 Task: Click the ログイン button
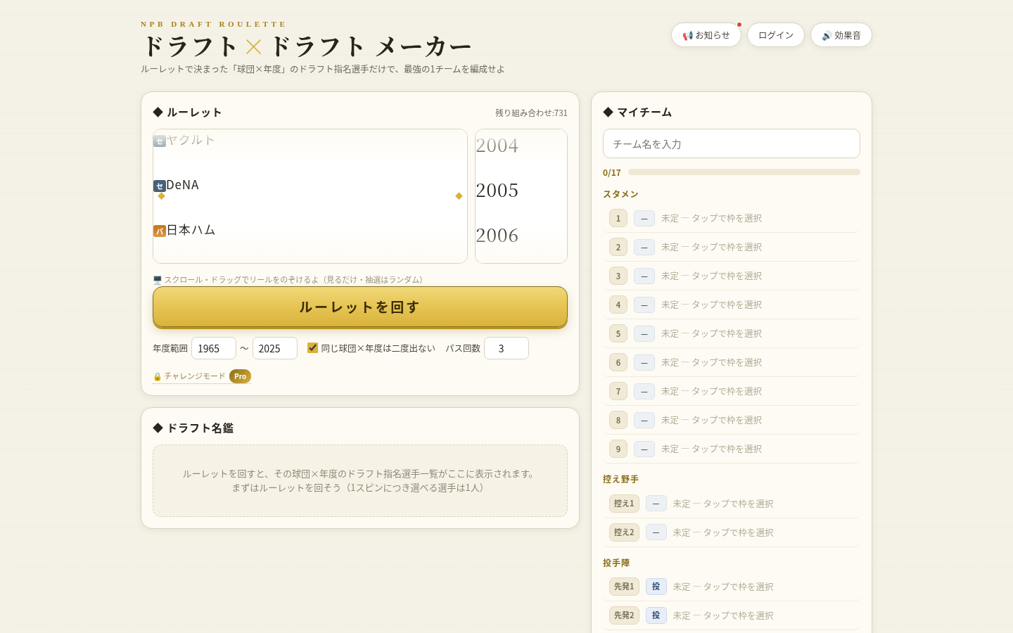(x=776, y=35)
